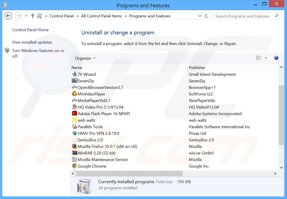Image resolution: width=287 pixels, height=199 pixels.
Task: Click the Windows features shield icon
Action: point(7,50)
